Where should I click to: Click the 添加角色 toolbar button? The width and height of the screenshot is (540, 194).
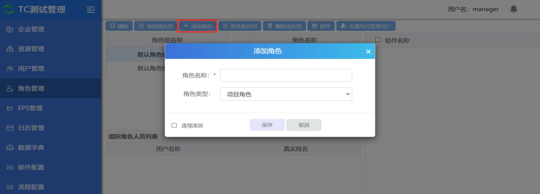tap(197, 26)
